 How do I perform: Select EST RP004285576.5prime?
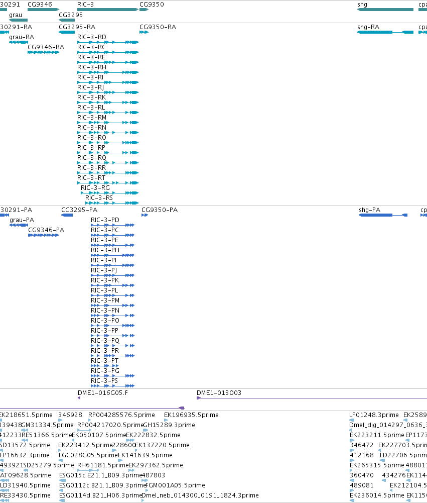[121, 415]
